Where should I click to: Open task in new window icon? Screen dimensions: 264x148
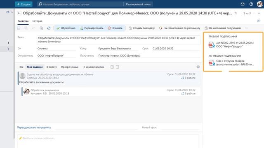[x=259, y=20]
